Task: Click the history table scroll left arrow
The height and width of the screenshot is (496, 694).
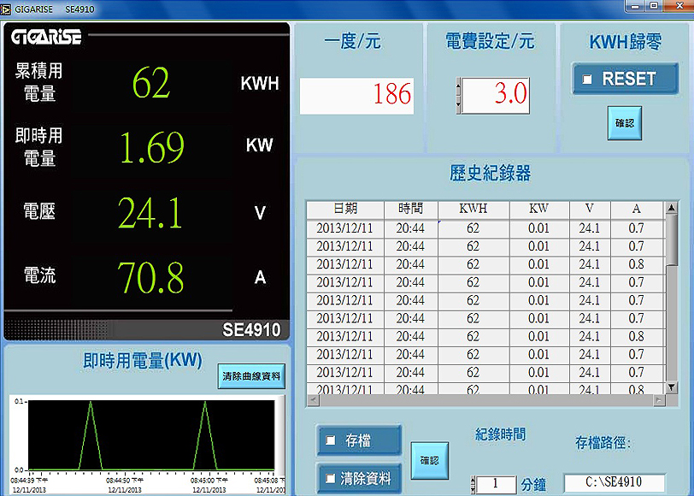Action: point(313,400)
